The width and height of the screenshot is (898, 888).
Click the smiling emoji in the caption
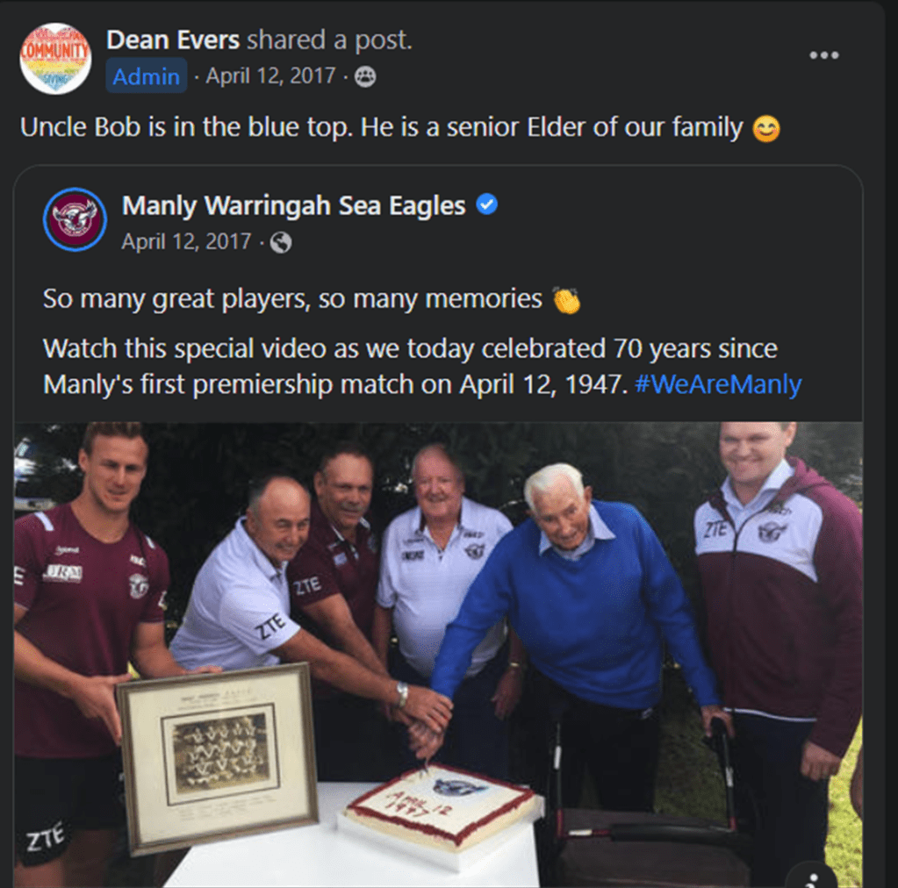coord(766,128)
